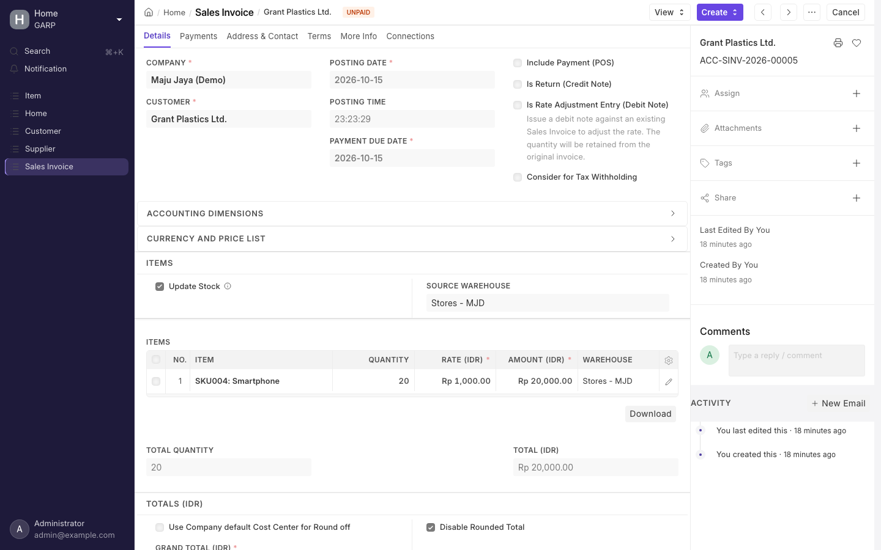Tick Consider for Tax Withholding
Image resolution: width=881 pixels, height=550 pixels.
point(518,177)
